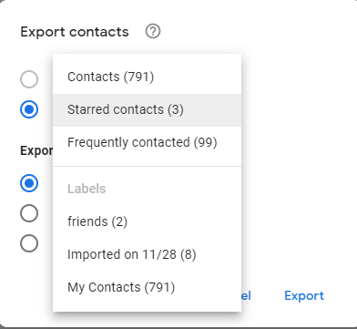Choose the first export format radio button
The height and width of the screenshot is (329, 357).
pos(29,183)
